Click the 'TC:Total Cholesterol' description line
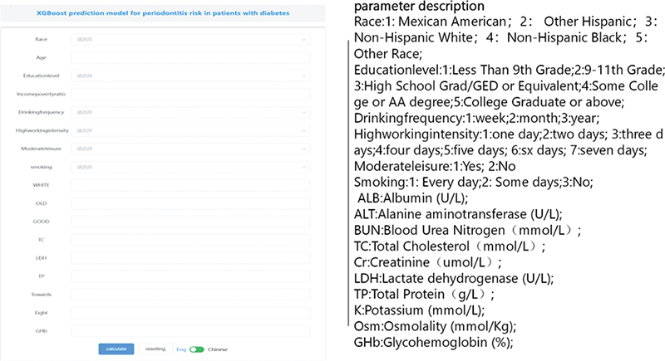The height and width of the screenshot is (361, 665). pos(450,246)
